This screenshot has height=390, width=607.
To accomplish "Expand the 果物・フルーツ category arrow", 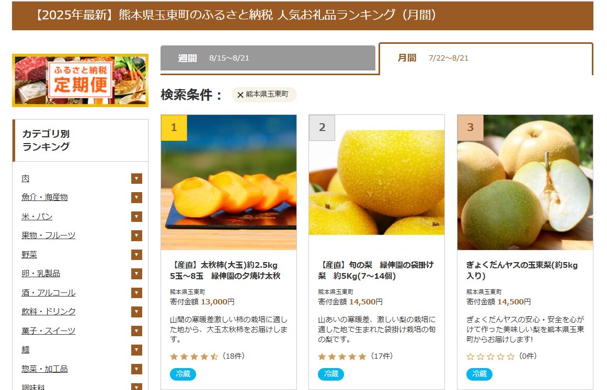I will [136, 235].
